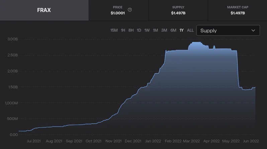The width and height of the screenshot is (267, 149).
Task: Choose the 1D time interval
Action: point(139,30)
